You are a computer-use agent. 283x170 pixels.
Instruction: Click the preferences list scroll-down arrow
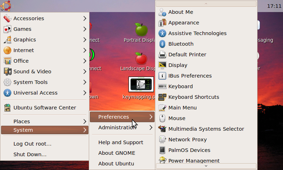click(206, 166)
